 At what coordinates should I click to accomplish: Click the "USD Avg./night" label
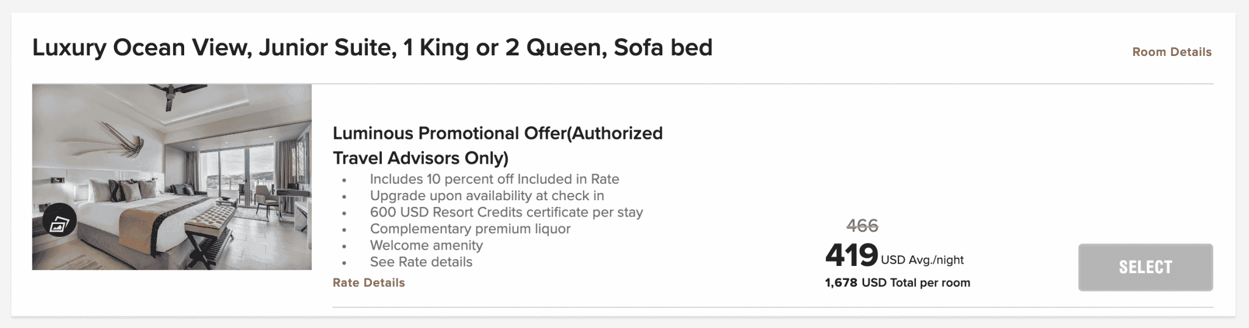point(922,260)
